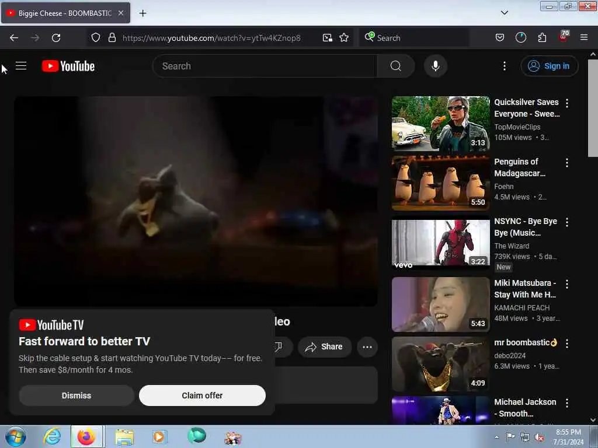Start voice search with the microphone icon
This screenshot has height=448, width=598.
436,66
